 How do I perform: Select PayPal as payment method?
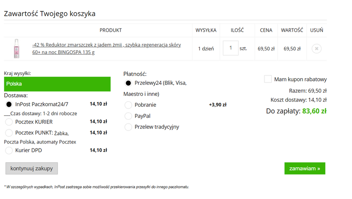pyautogui.click(x=128, y=116)
